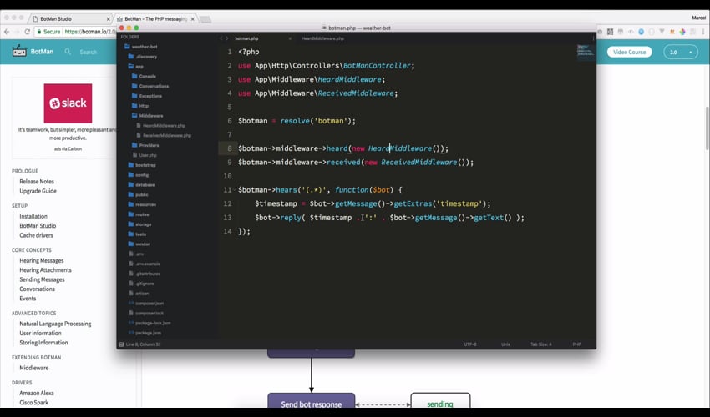Click the .gitattributes file icon
Screen dimensions: 710x417
(x=131, y=274)
